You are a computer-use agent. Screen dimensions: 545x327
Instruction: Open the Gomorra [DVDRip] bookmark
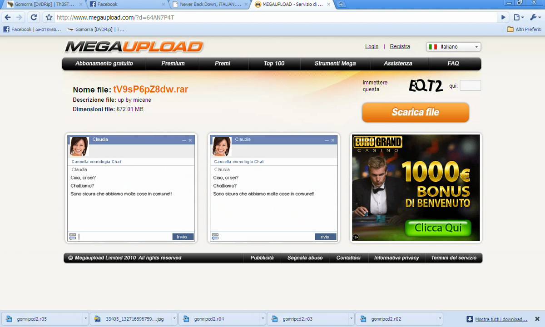[x=96, y=30]
